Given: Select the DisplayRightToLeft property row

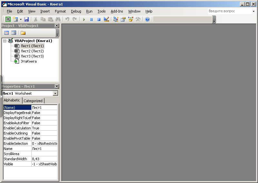Looking at the screenshot, I should (30, 118).
